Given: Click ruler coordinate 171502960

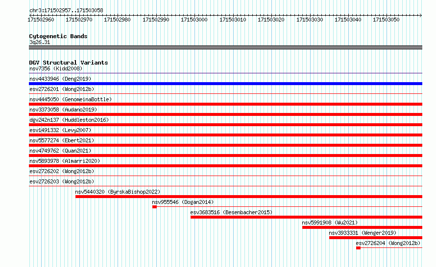Looking at the screenshot, I should click(x=41, y=20).
